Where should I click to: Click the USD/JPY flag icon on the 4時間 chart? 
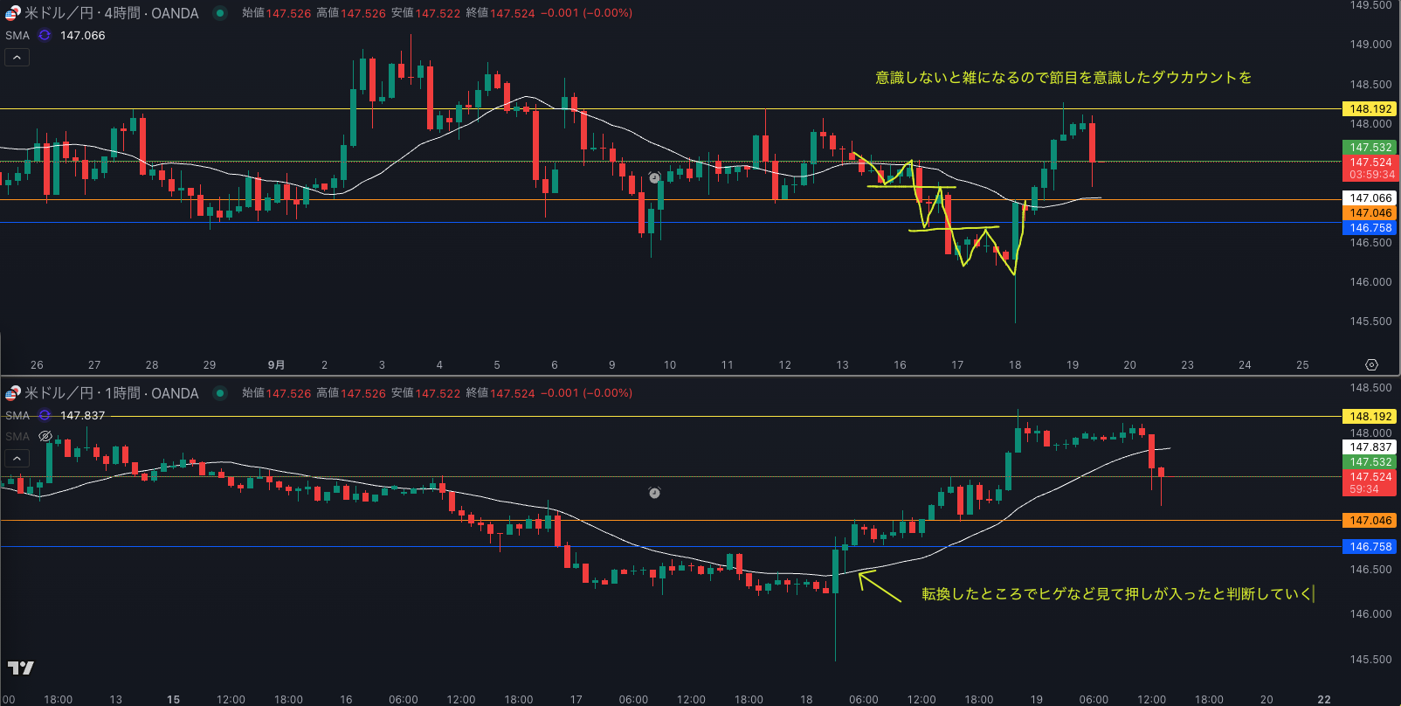click(x=12, y=13)
